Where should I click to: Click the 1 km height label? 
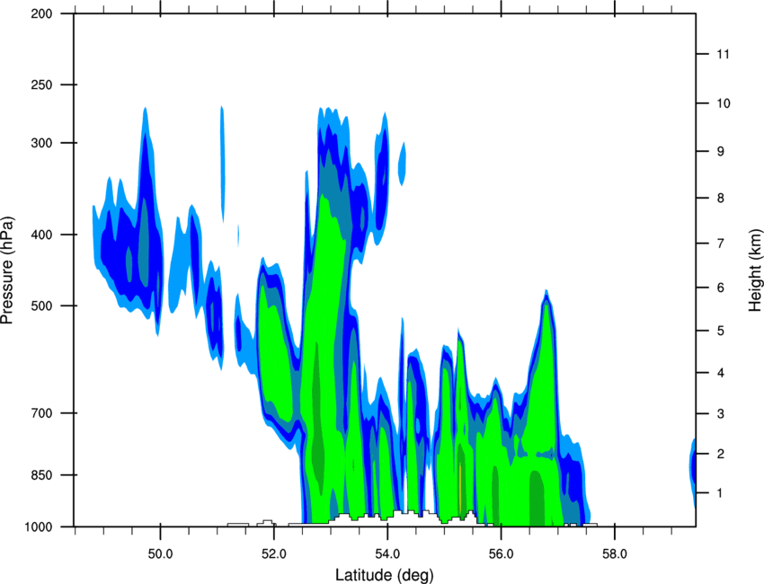coord(720,493)
